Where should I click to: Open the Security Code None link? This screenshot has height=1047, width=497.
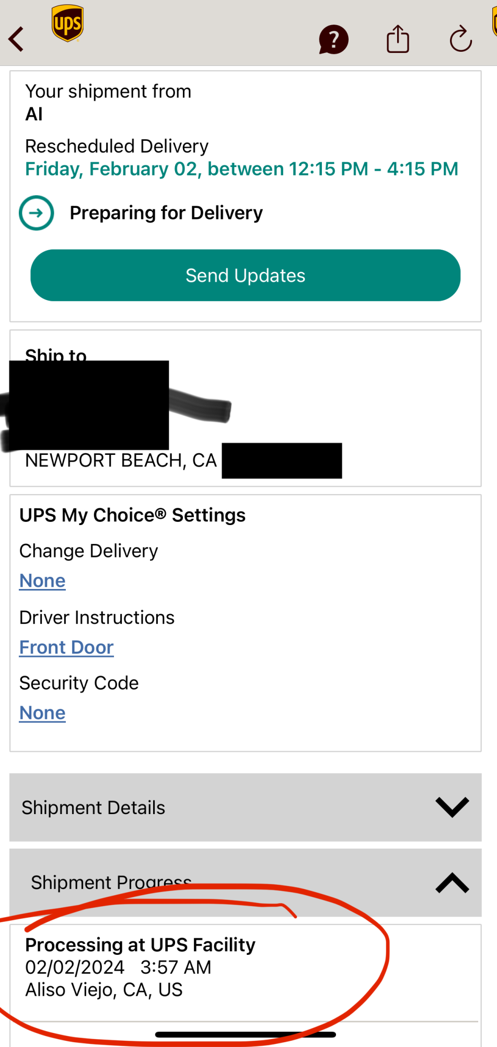42,713
